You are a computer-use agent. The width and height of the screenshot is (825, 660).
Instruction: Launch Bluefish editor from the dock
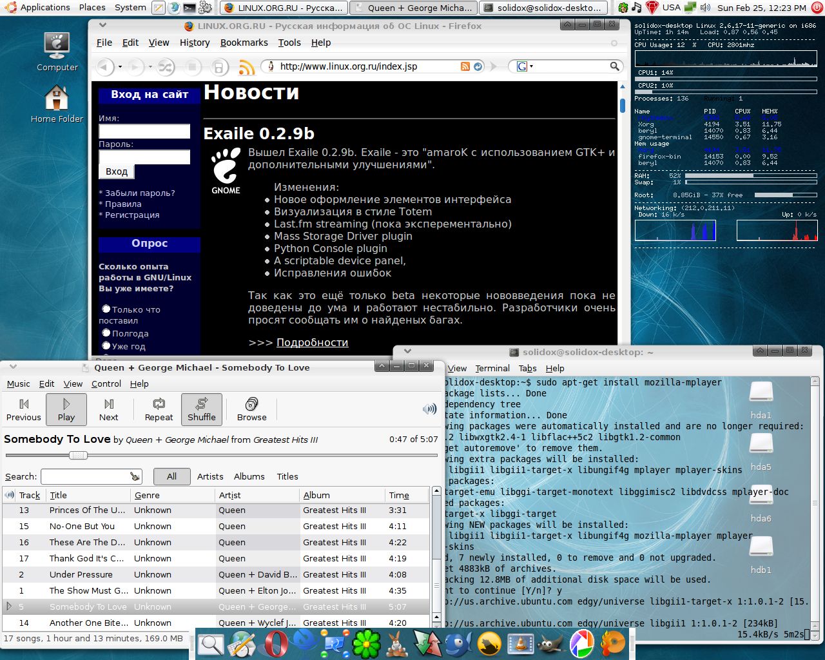click(458, 644)
